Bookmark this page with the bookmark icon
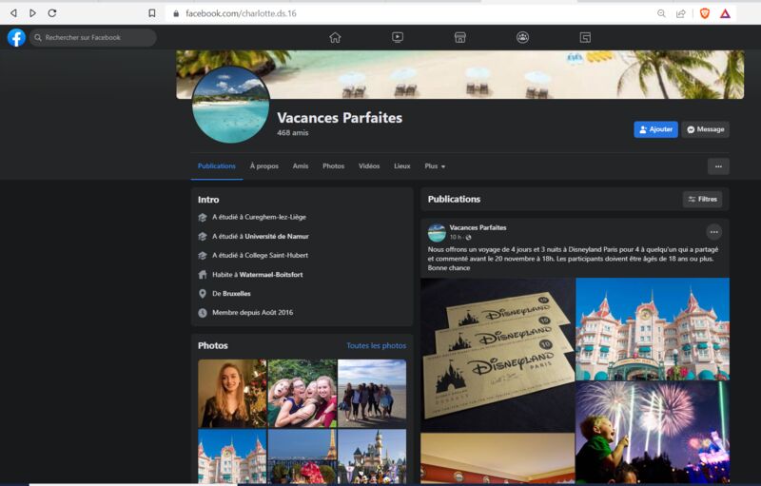Image resolution: width=761 pixels, height=486 pixels. (152, 13)
